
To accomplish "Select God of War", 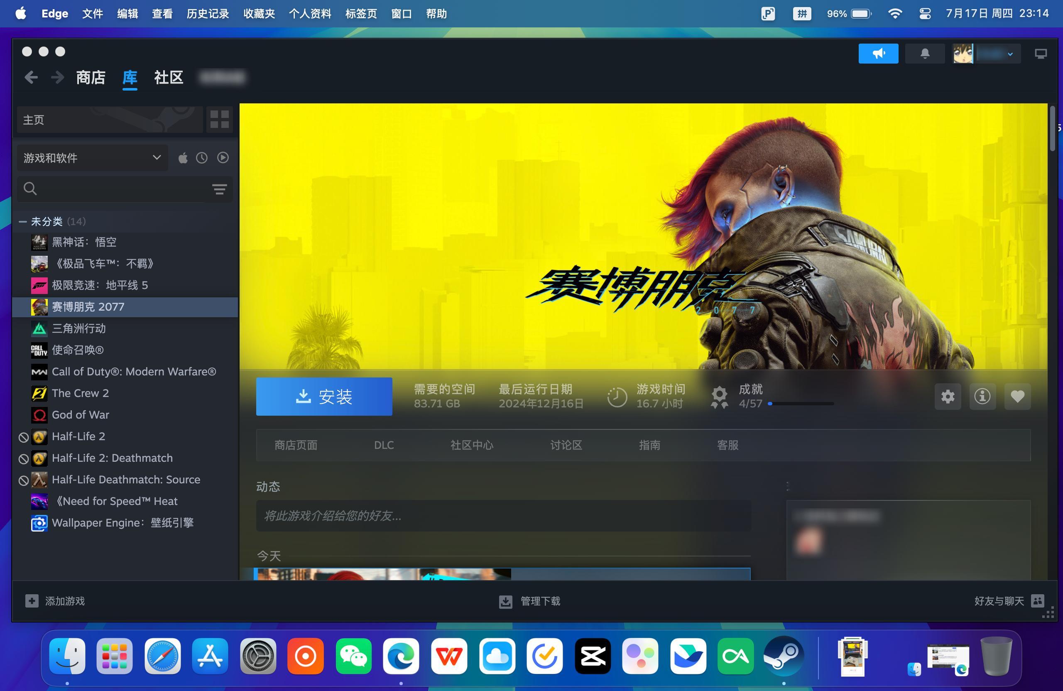I will 125,414.
